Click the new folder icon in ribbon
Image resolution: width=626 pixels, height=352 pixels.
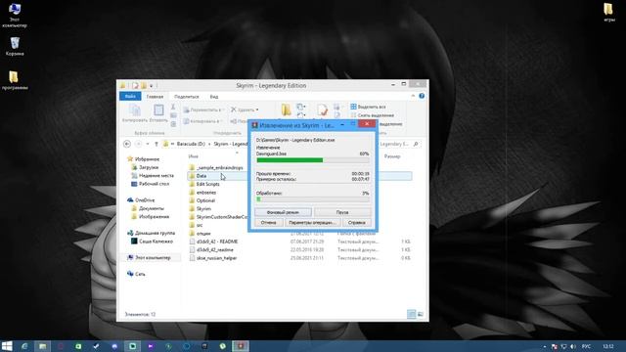[286, 110]
